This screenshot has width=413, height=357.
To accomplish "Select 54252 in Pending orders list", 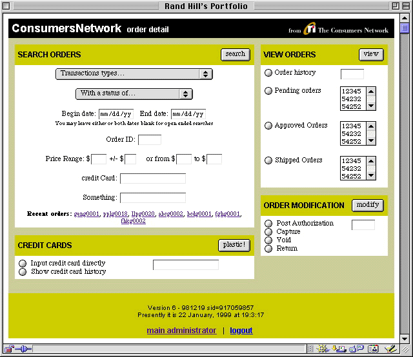I will pos(353,106).
